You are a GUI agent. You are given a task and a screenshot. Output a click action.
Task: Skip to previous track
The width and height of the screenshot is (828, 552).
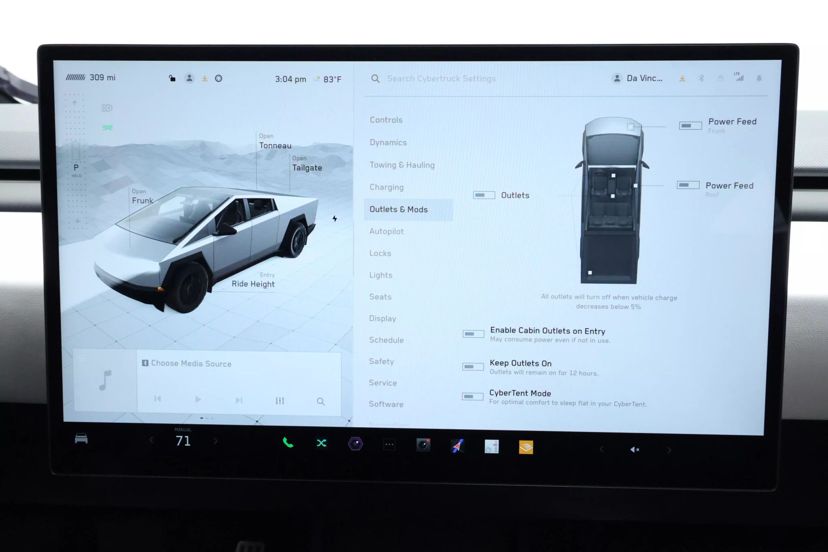[x=157, y=399]
